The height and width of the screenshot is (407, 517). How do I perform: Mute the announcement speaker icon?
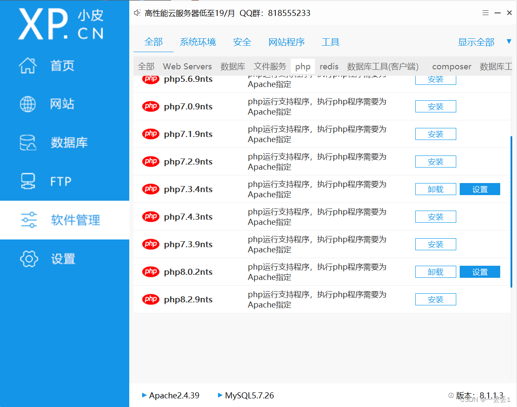[137, 12]
